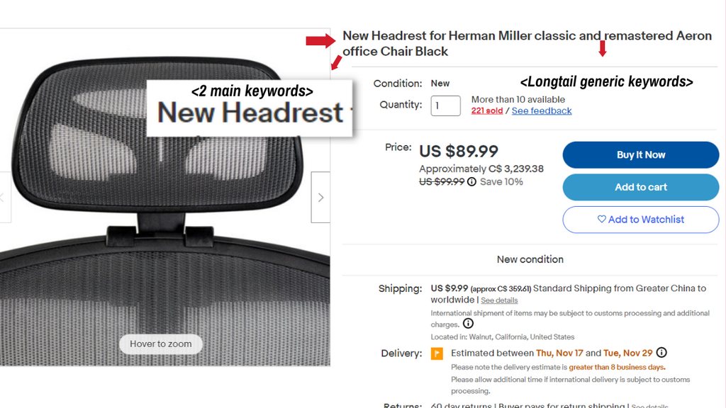Click the New Headrest magnified callout
Image resolution: width=726 pixels, height=408 pixels.
click(x=250, y=108)
